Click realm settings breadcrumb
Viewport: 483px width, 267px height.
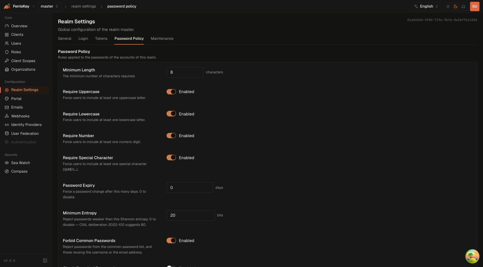[x=84, y=6]
